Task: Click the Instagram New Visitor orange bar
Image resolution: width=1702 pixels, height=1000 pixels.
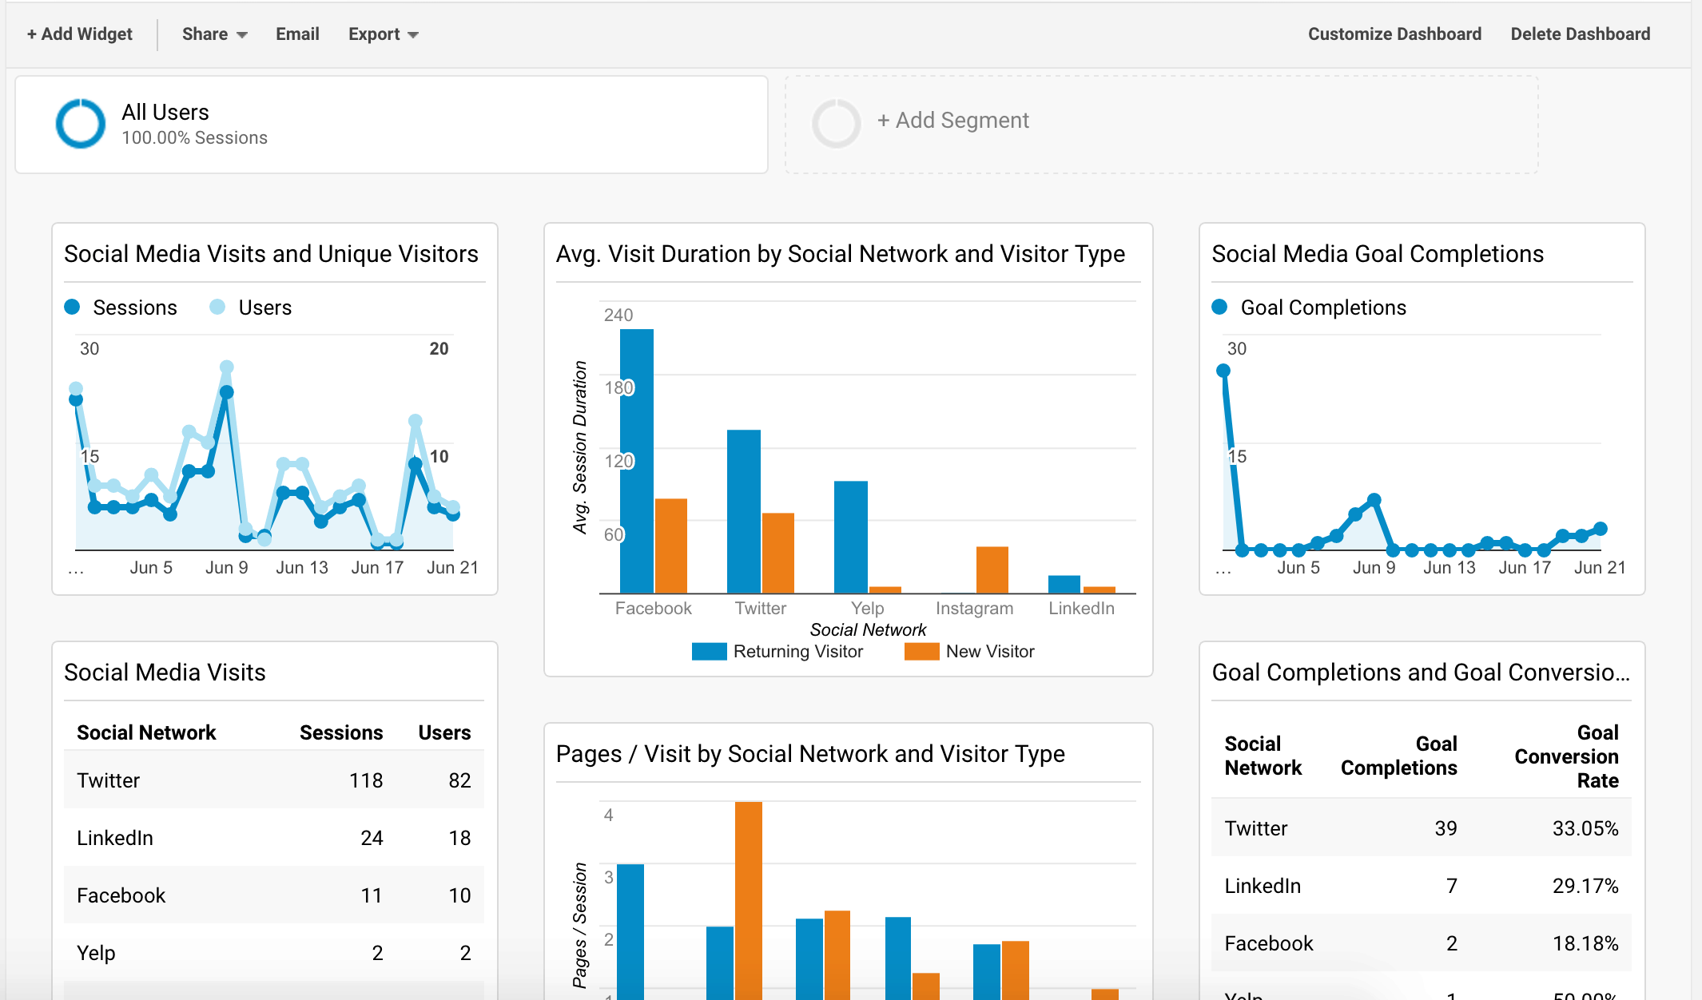Action: click(x=992, y=569)
